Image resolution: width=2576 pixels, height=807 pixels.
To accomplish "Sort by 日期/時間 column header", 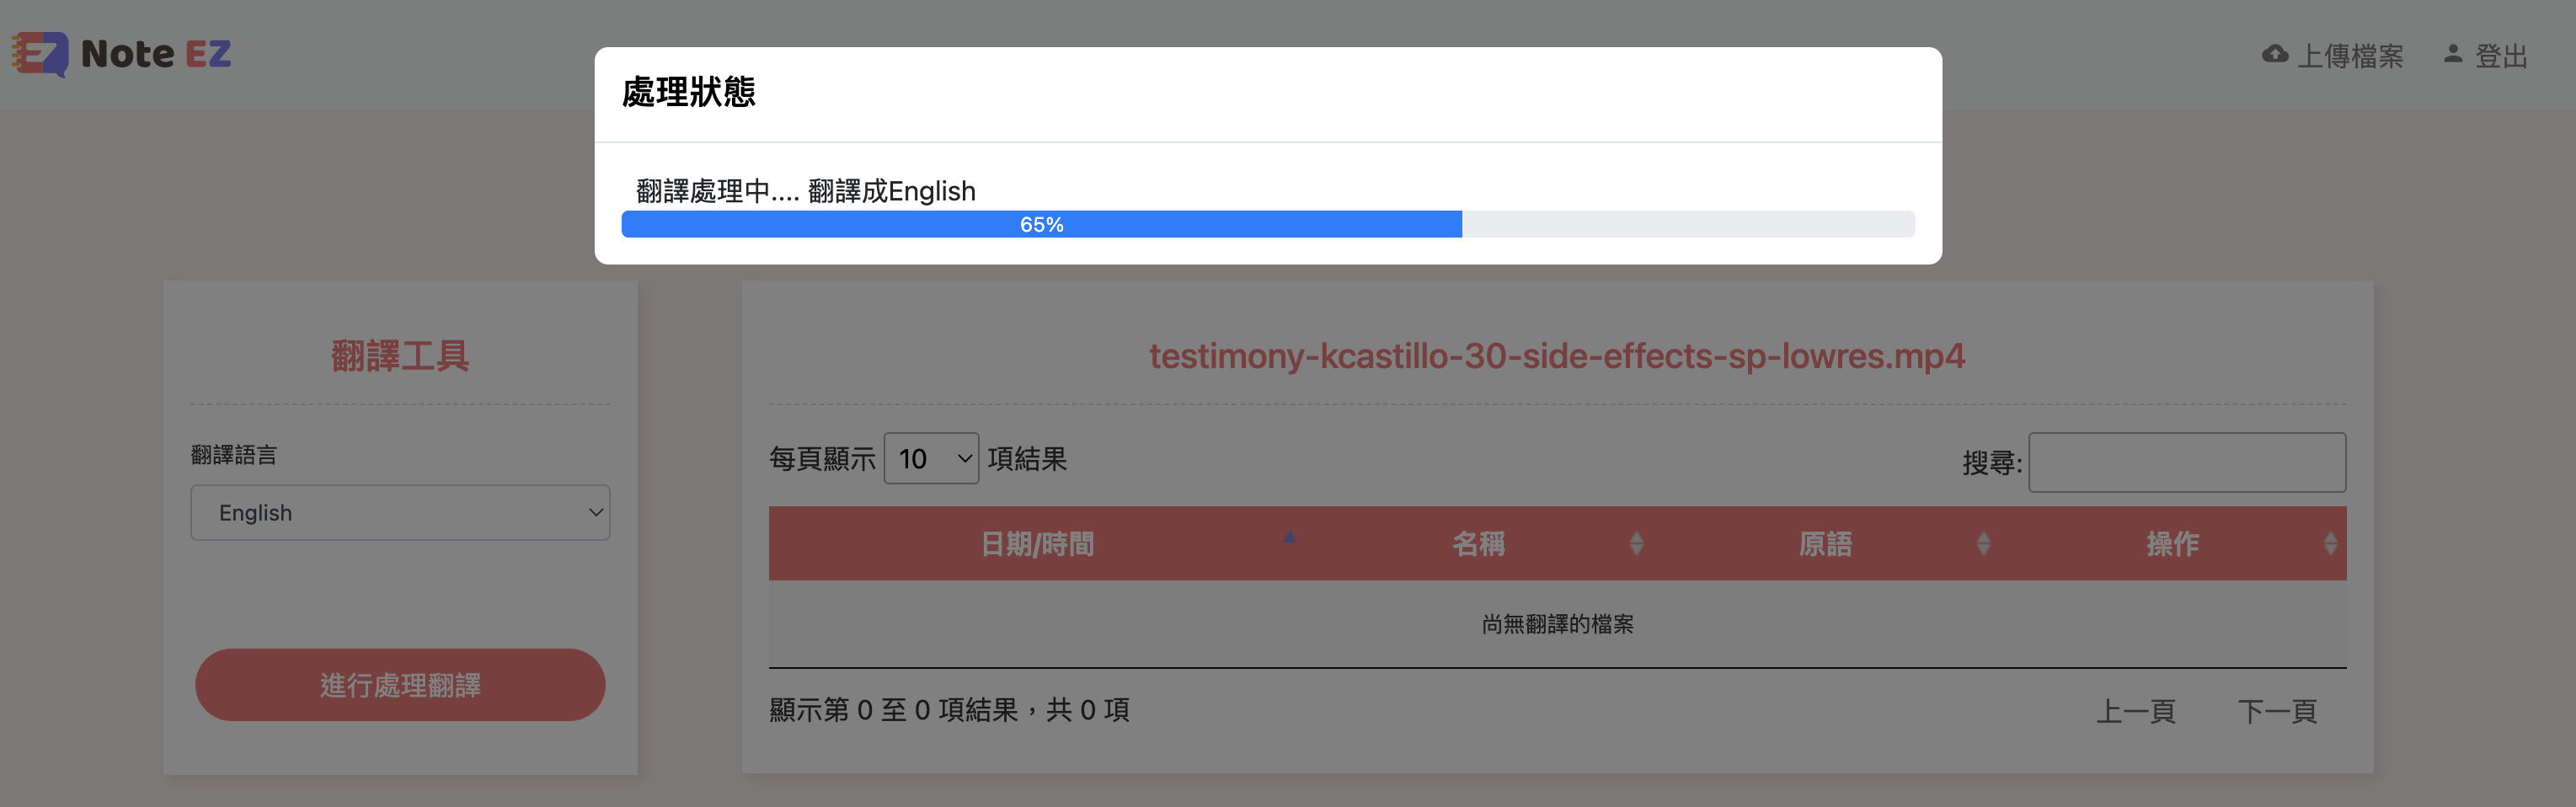I will click(x=1037, y=544).
